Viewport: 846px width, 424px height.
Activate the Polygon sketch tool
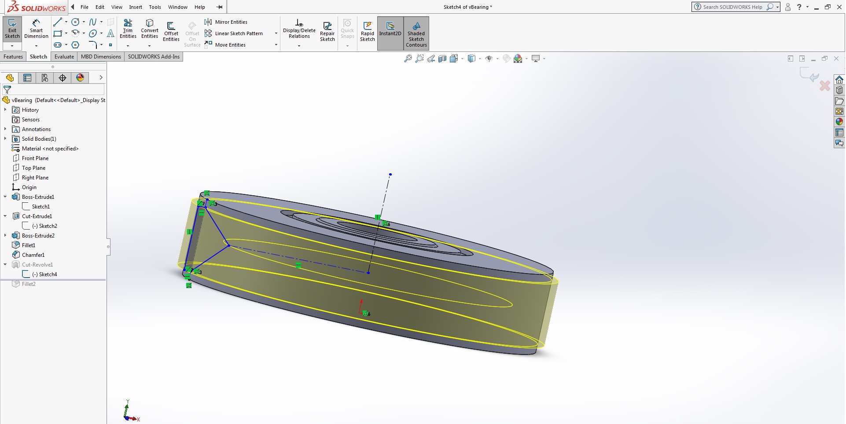[76, 45]
